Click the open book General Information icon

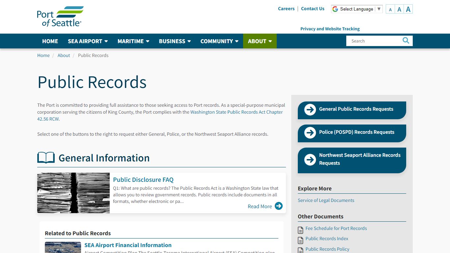click(46, 158)
